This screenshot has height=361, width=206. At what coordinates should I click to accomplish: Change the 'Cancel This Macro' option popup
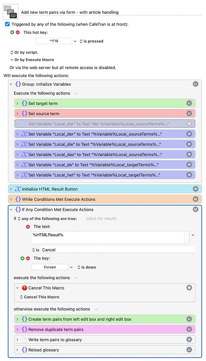click(39, 297)
